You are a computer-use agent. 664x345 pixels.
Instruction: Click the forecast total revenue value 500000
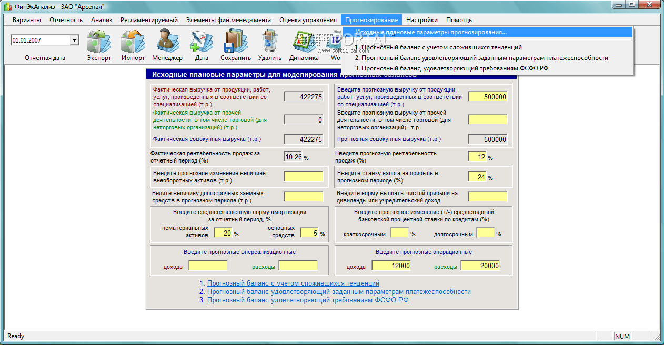point(488,139)
